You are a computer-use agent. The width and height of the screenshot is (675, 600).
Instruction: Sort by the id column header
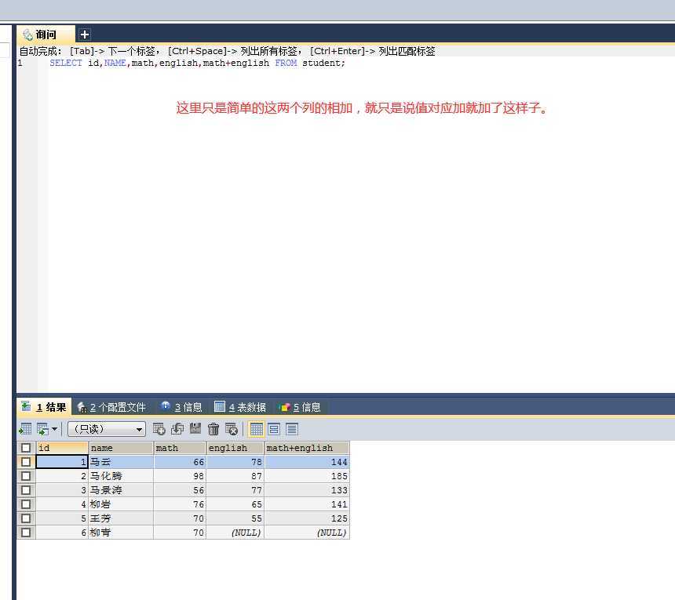click(62, 448)
